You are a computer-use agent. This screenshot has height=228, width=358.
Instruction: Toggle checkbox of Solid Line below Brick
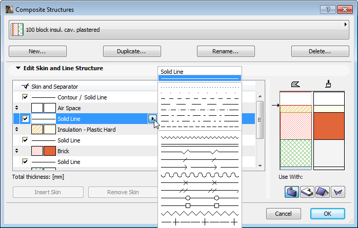click(x=25, y=161)
